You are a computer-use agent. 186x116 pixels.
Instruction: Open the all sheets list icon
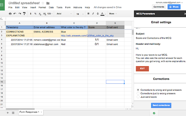(x=13, y=113)
